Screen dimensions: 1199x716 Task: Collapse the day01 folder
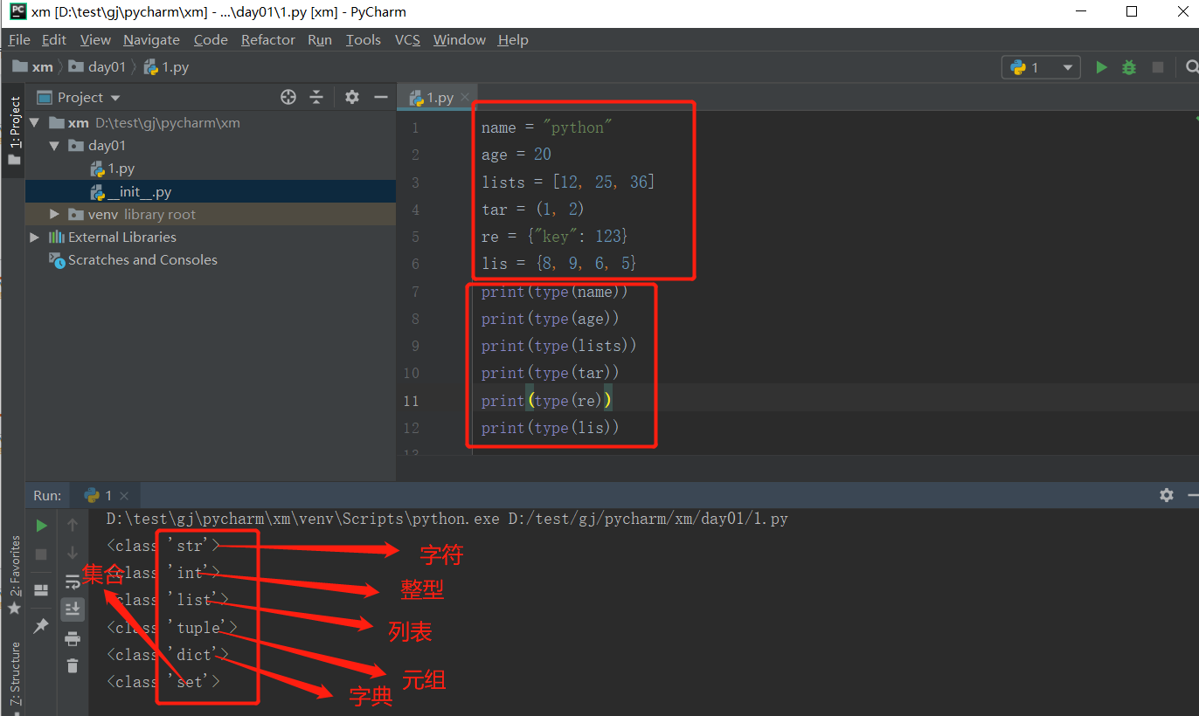click(x=54, y=145)
